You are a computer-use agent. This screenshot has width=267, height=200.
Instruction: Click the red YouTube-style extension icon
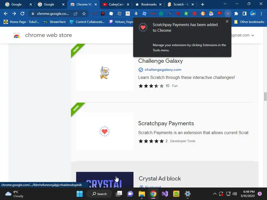coord(220,14)
